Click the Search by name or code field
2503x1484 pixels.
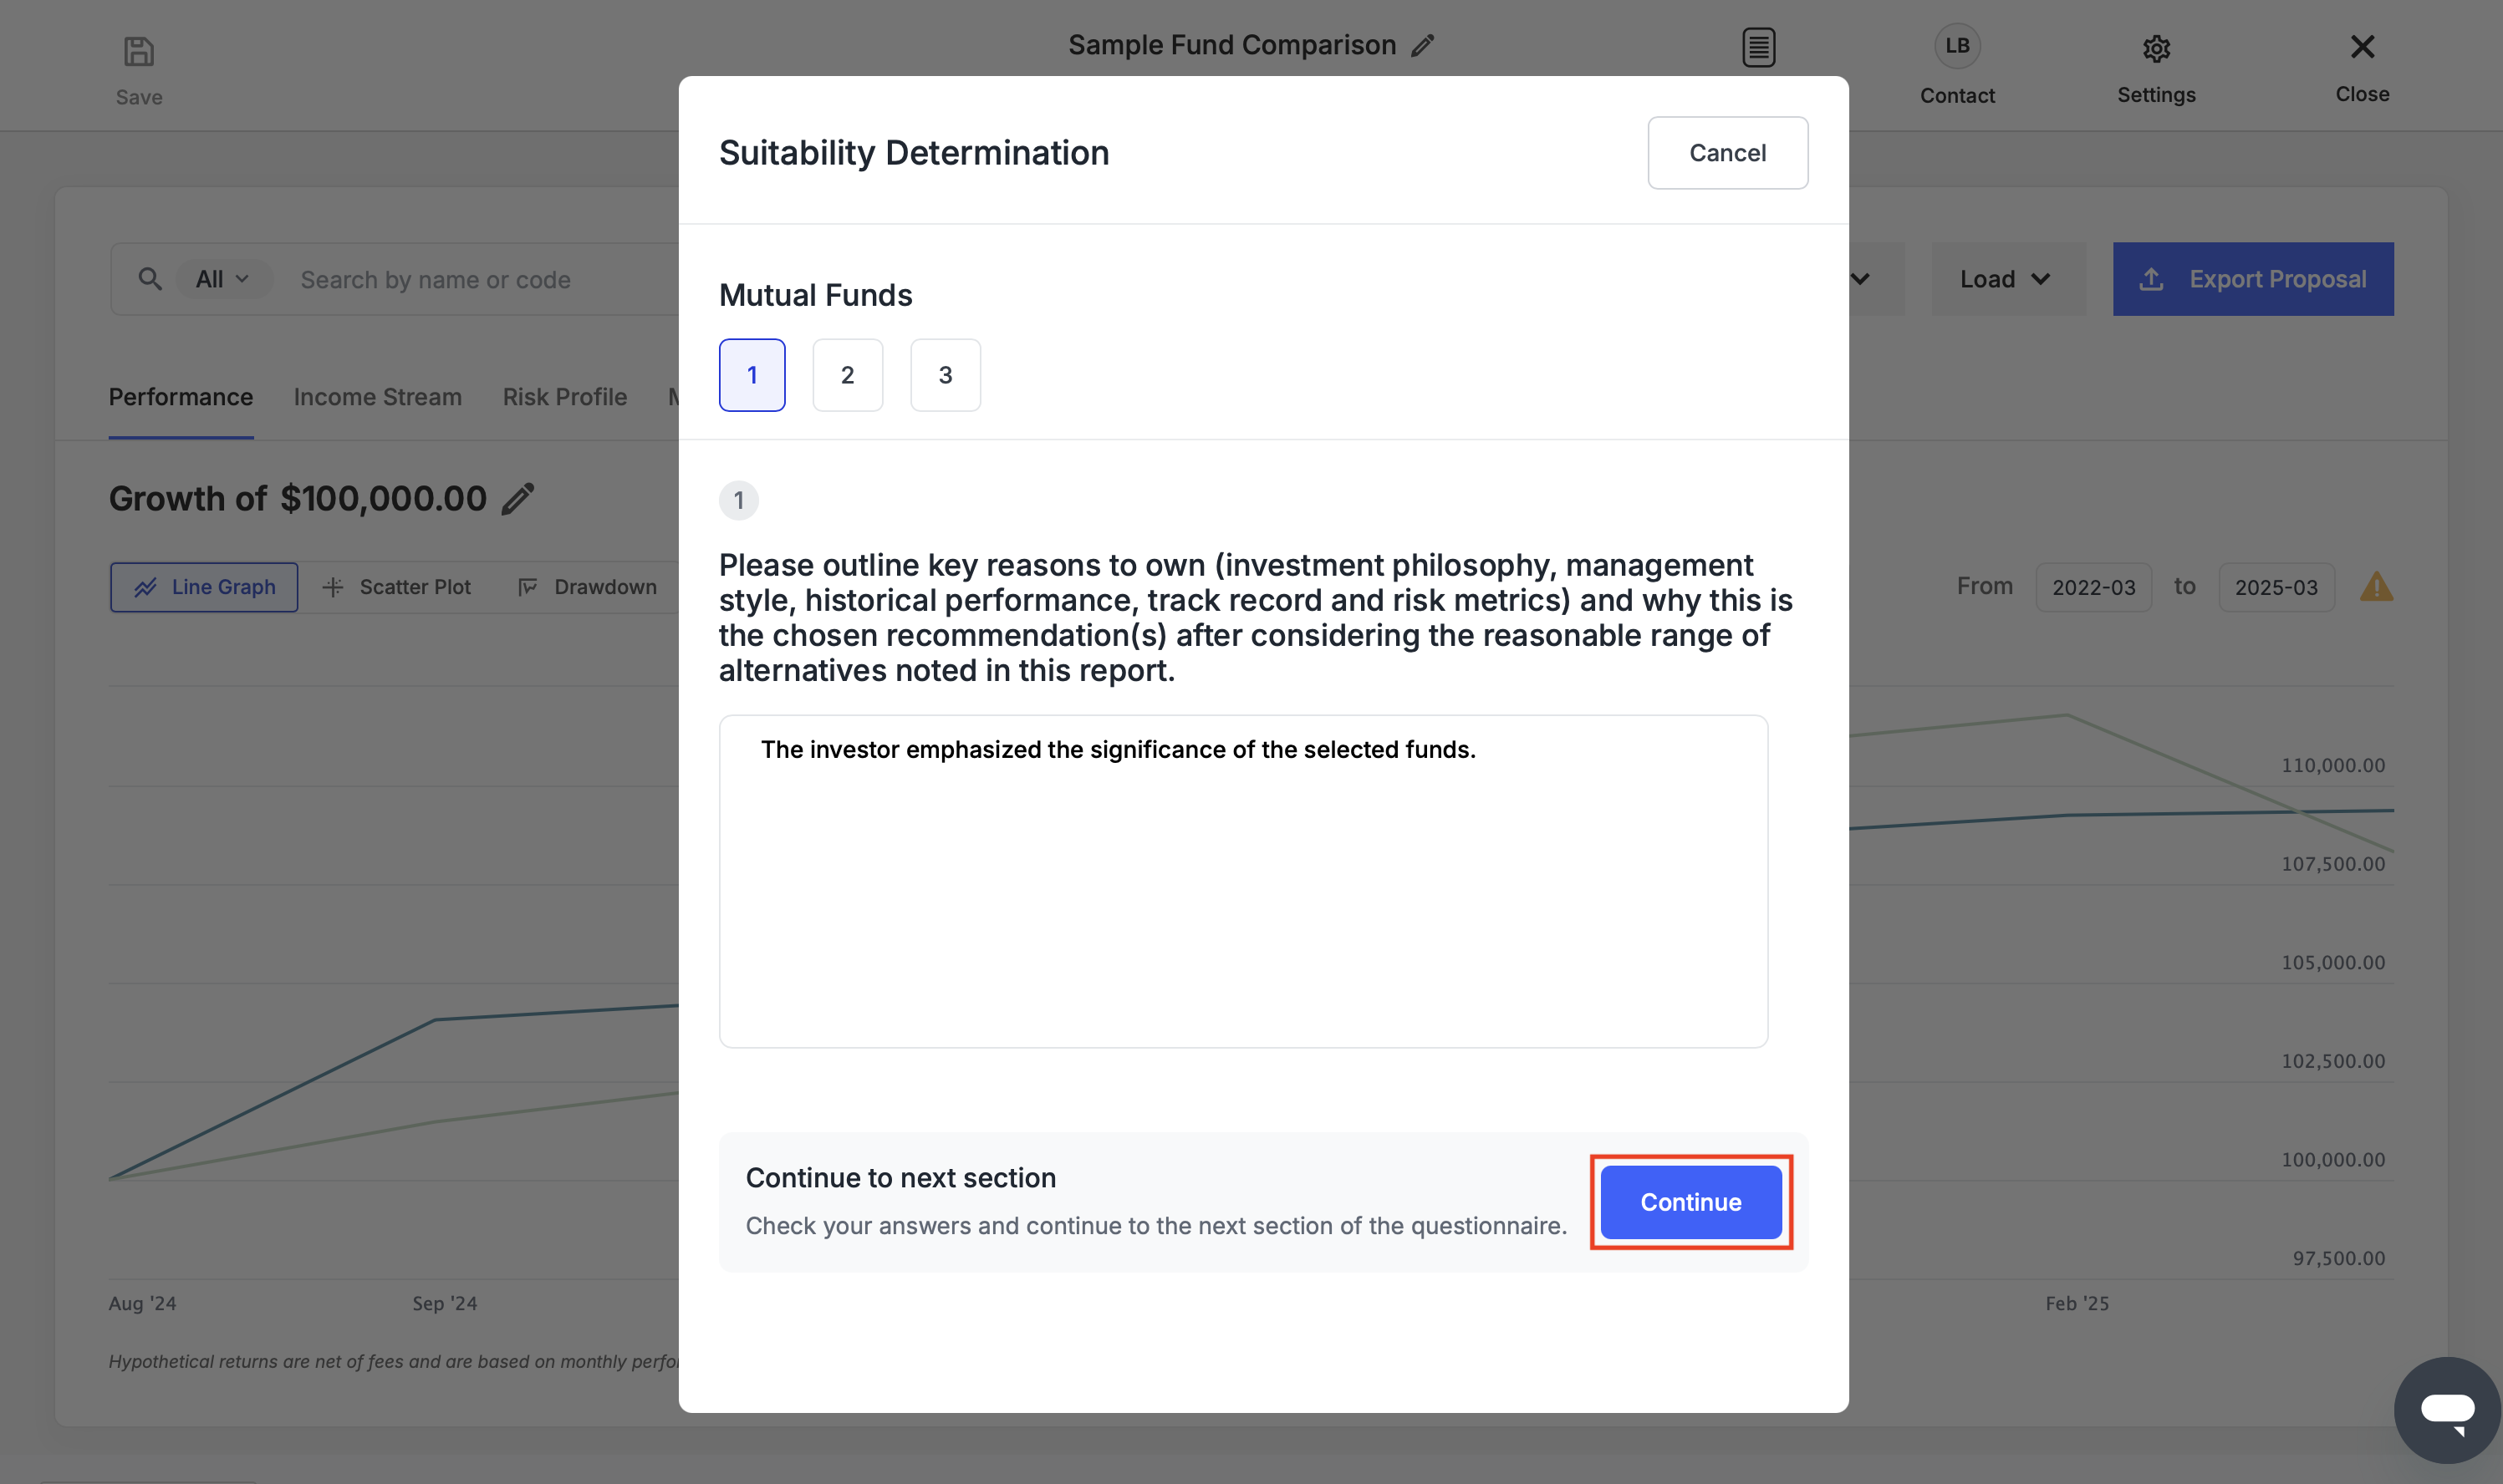436,279
